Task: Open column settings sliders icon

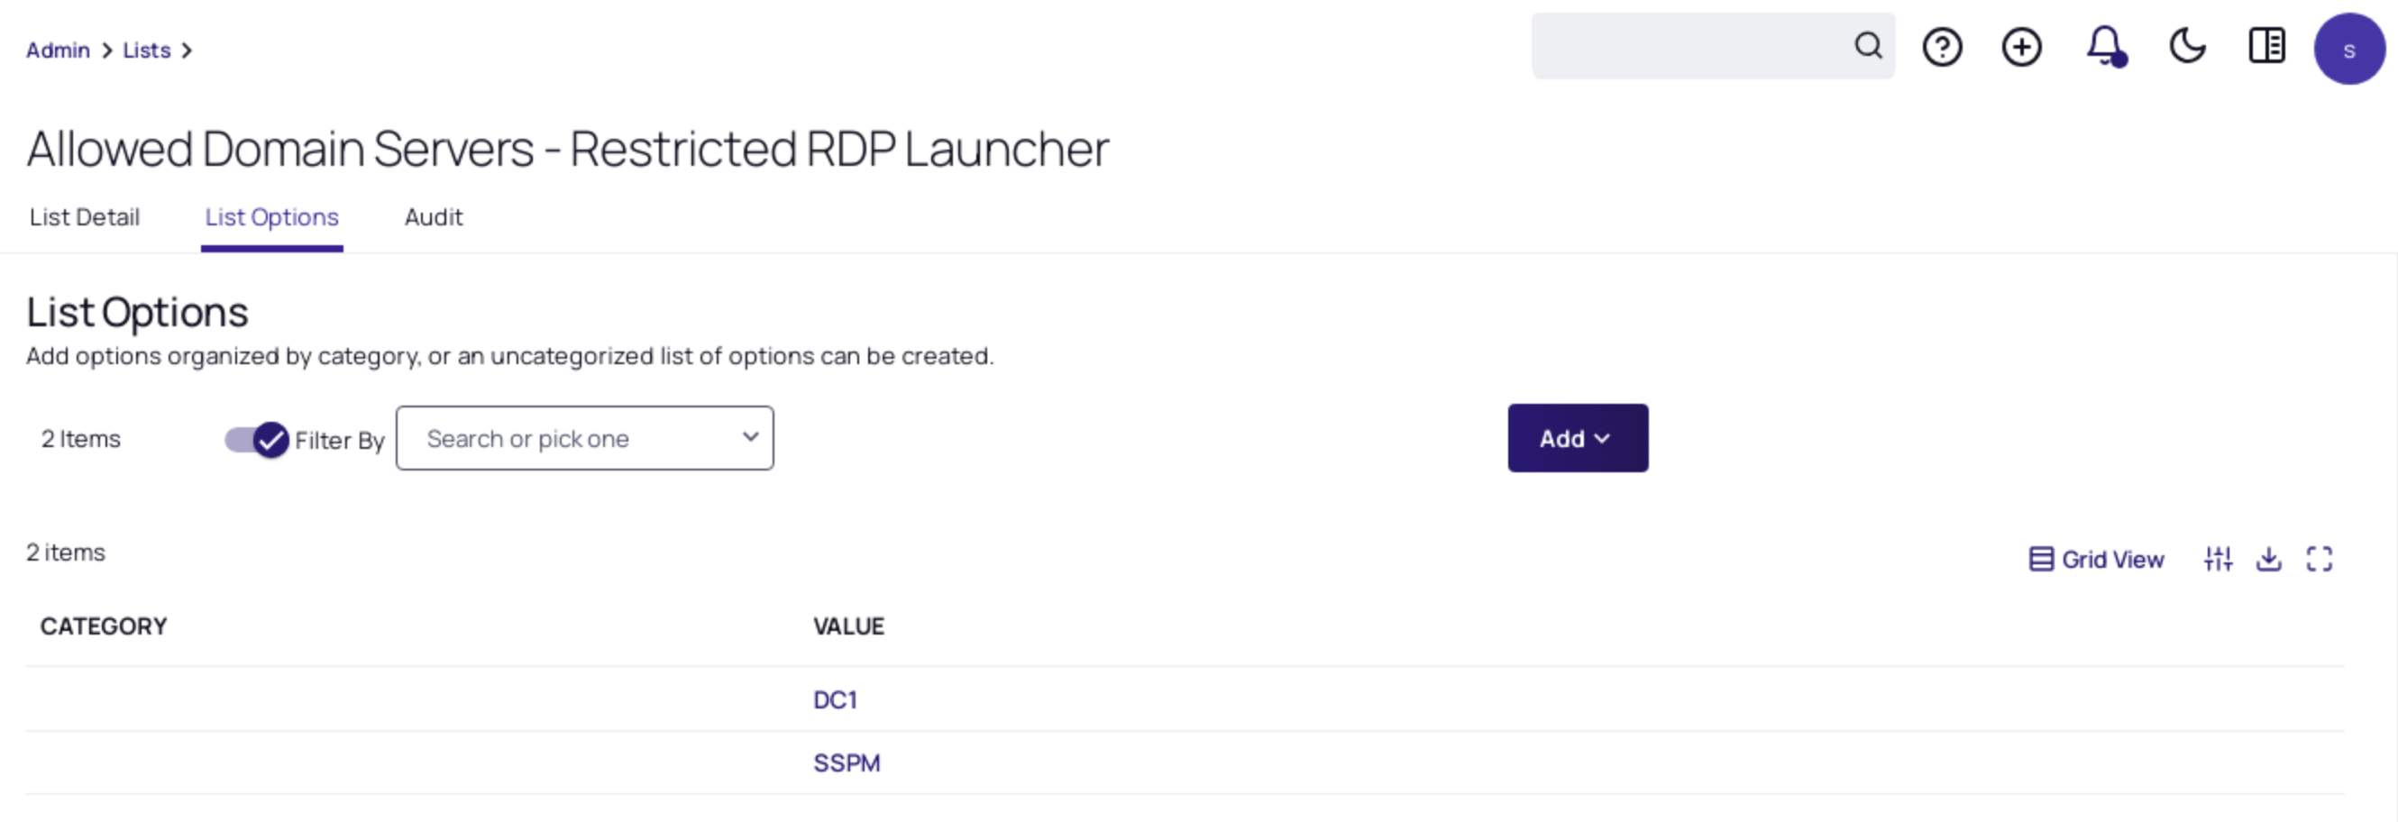Action: 2218,559
